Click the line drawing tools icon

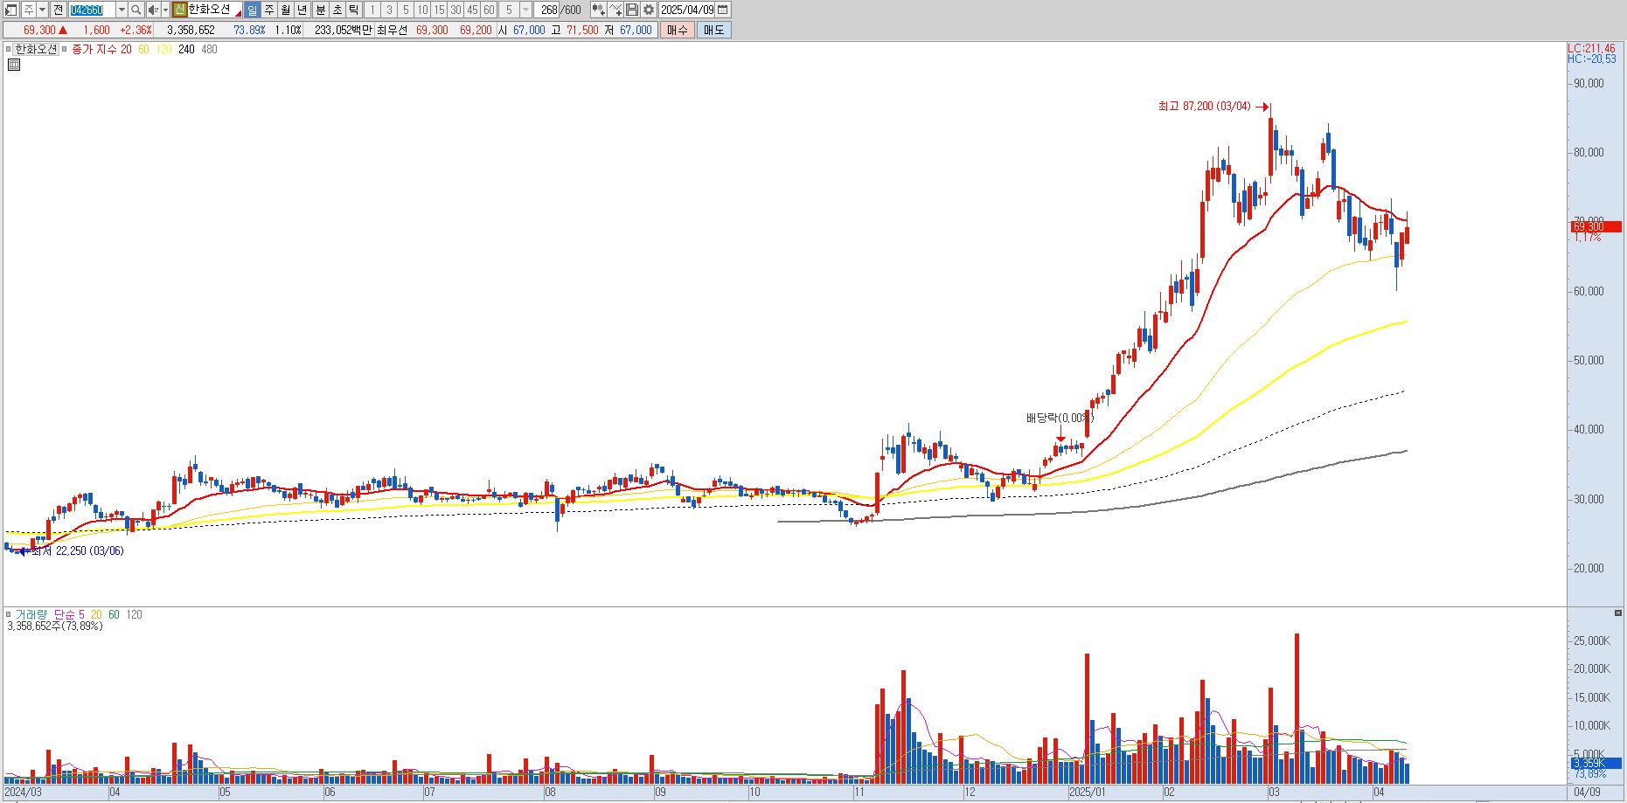click(615, 10)
